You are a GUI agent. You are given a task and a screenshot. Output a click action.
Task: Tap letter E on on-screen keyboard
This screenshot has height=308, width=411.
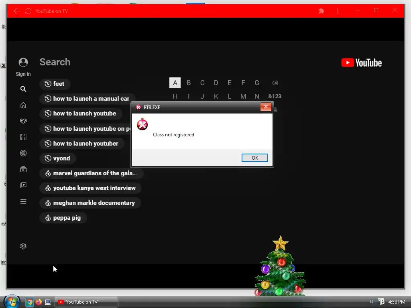[x=230, y=83]
